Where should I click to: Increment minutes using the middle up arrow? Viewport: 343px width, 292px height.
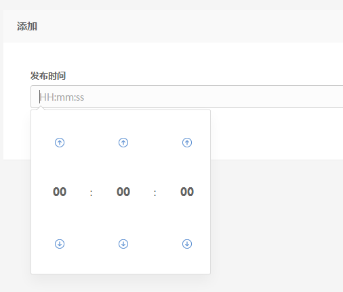pyautogui.click(x=123, y=143)
